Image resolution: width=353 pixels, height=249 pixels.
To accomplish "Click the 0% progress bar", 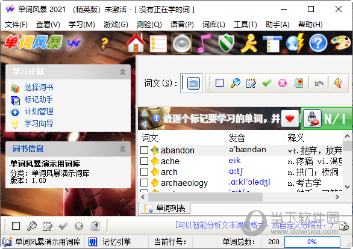I will [x=312, y=242].
